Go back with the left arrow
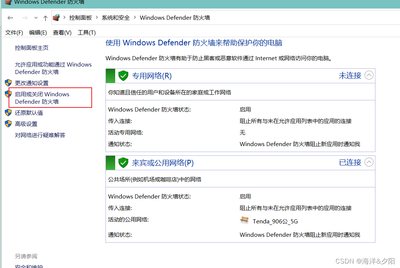This screenshot has width=400, height=268. coord(10,18)
